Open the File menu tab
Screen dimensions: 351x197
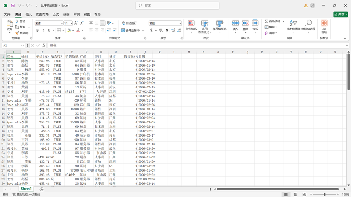7,14
